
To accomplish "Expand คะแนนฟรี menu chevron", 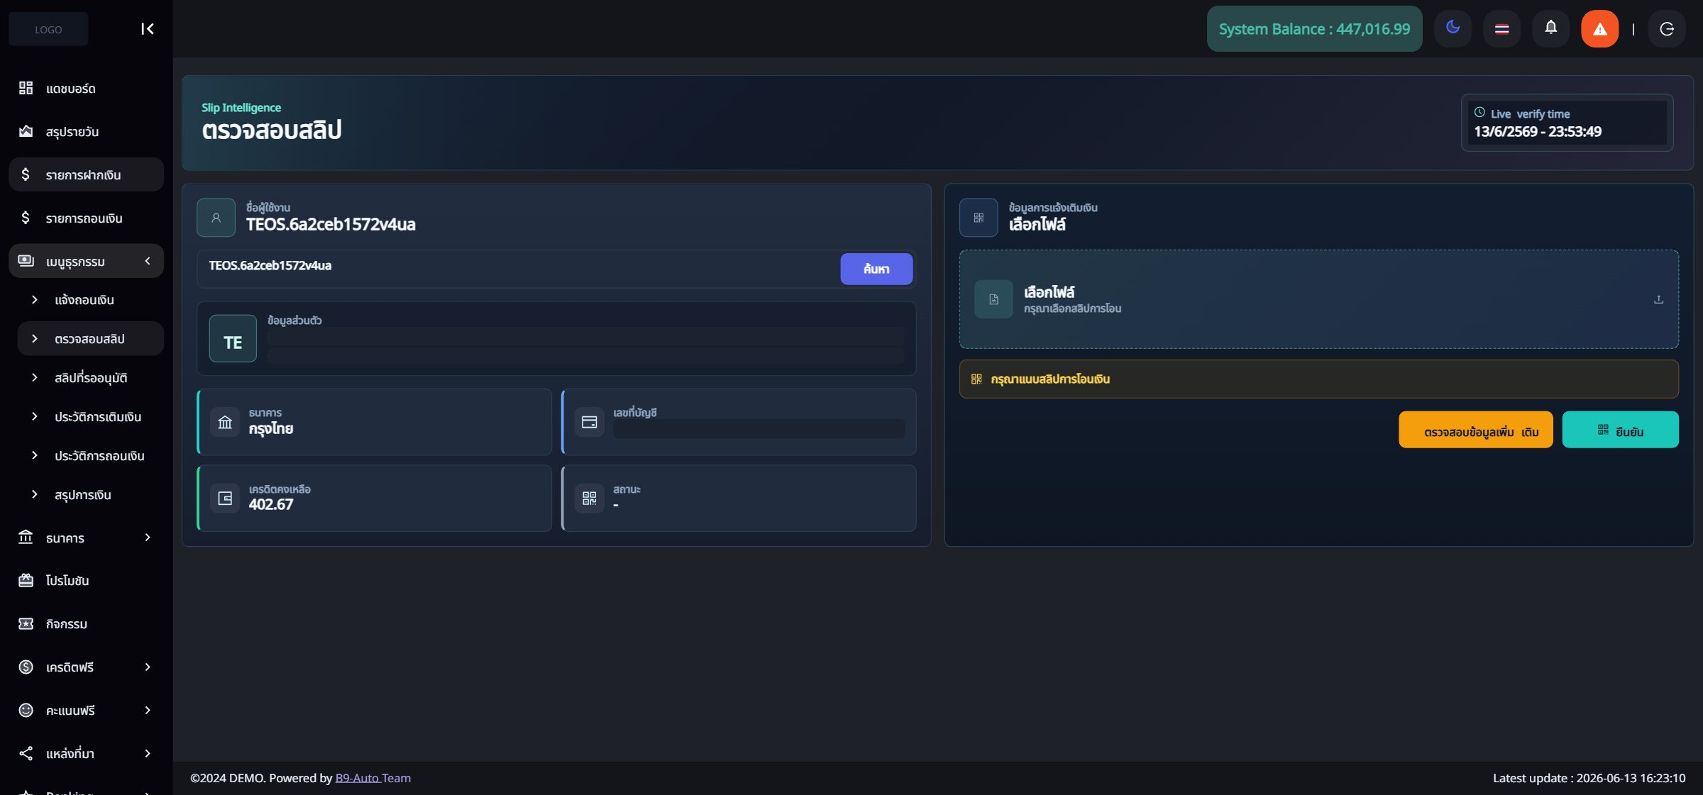I will 147,711.
